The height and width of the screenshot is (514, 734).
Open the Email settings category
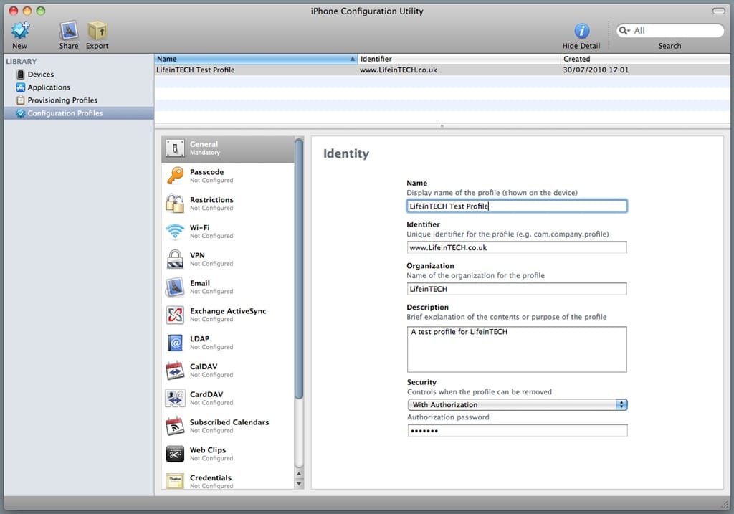pos(228,287)
